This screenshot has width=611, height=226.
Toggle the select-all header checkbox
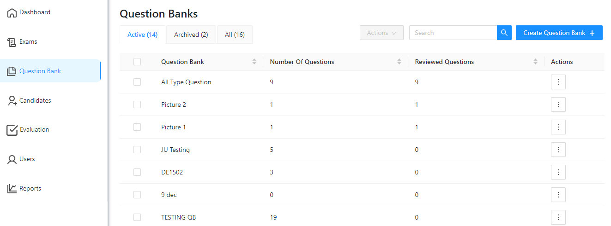[137, 62]
